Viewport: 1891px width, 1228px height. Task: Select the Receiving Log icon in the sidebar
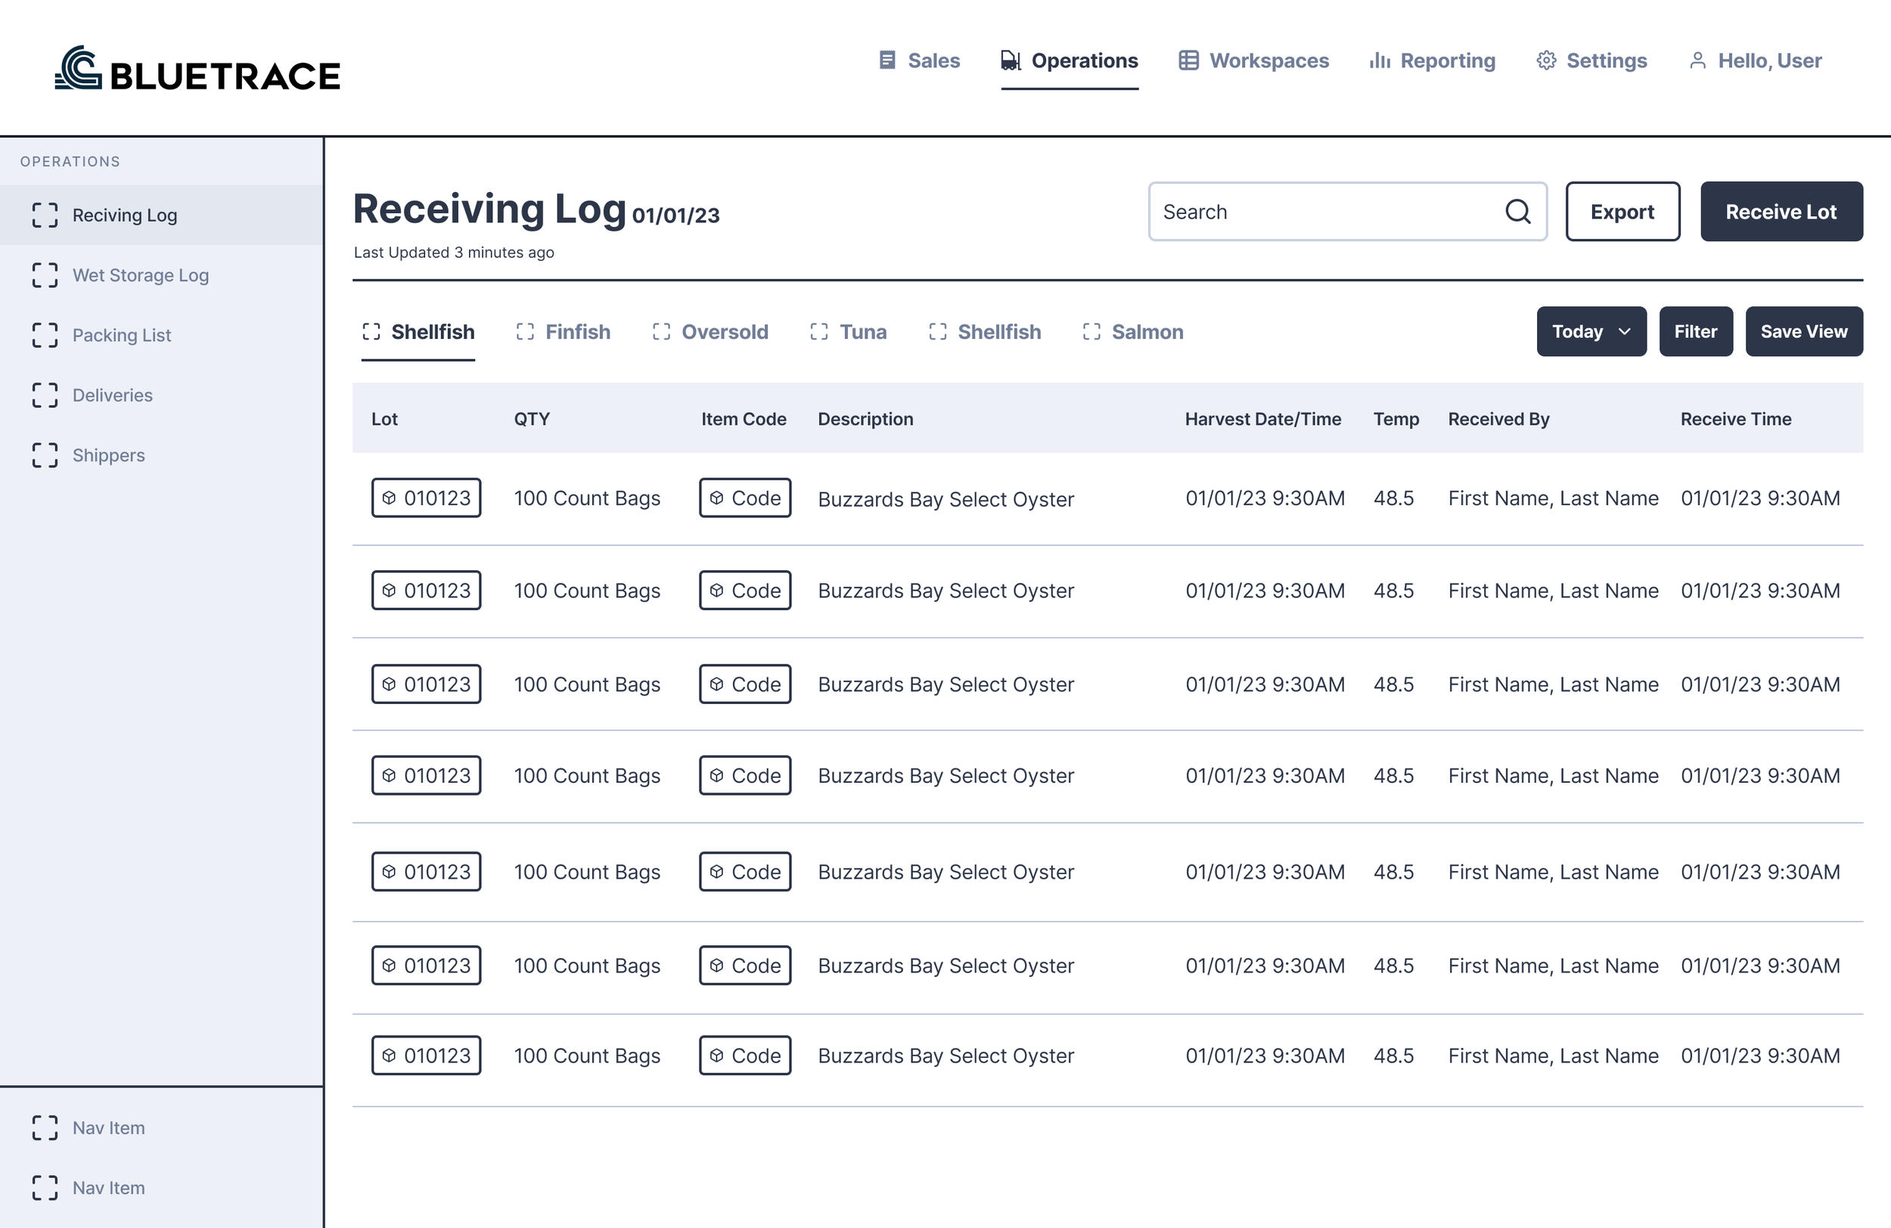coord(45,215)
